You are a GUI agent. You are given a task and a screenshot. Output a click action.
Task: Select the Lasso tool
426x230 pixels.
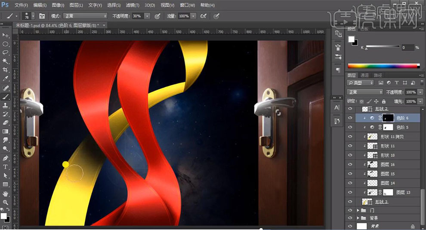[x=5, y=52]
